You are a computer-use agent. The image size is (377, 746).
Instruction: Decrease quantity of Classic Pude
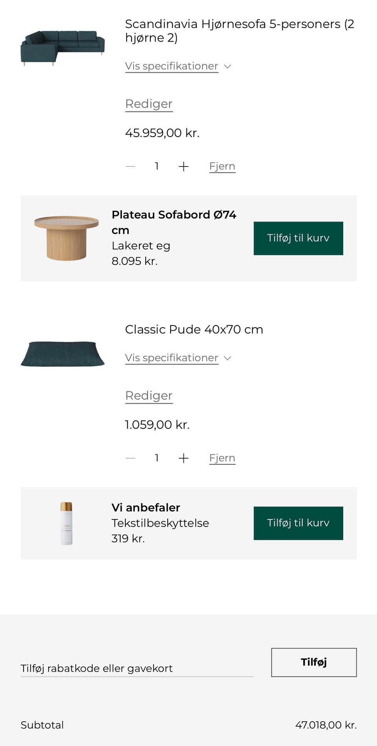point(130,458)
